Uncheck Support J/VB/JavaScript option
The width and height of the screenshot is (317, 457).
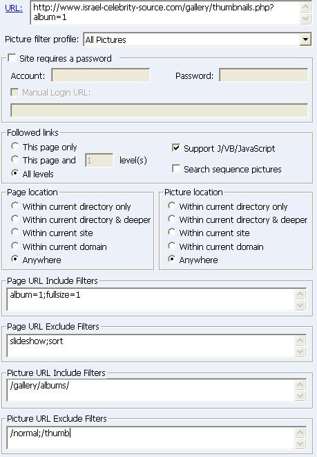[x=176, y=147]
